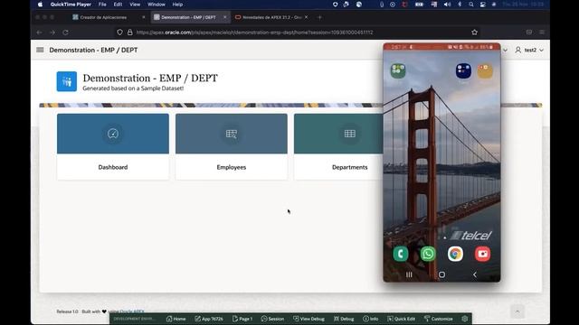Reload the browser page
This screenshot has height=325, width=579.
click(x=65, y=32)
